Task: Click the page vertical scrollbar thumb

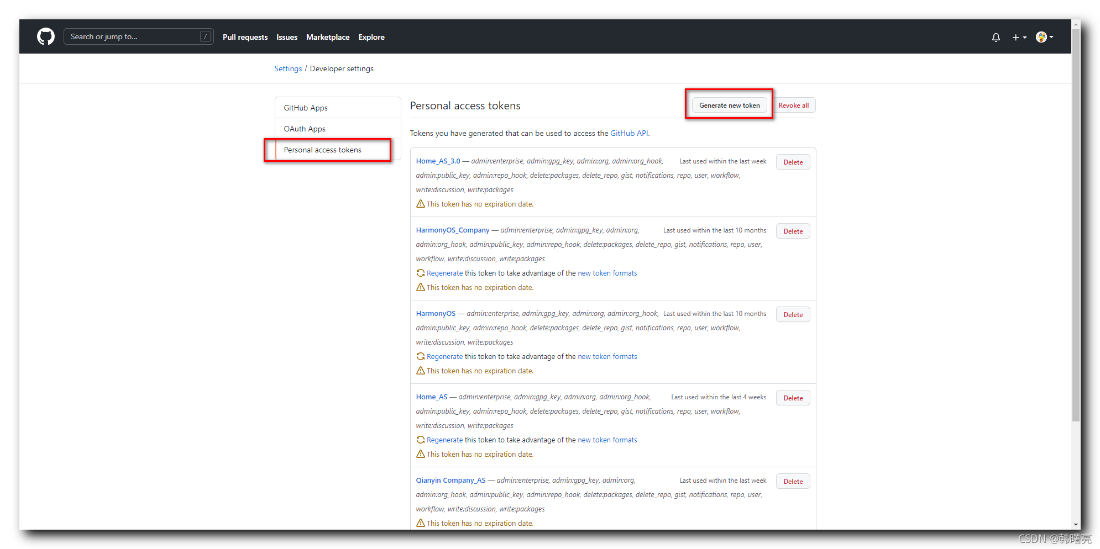Action: (x=1076, y=224)
